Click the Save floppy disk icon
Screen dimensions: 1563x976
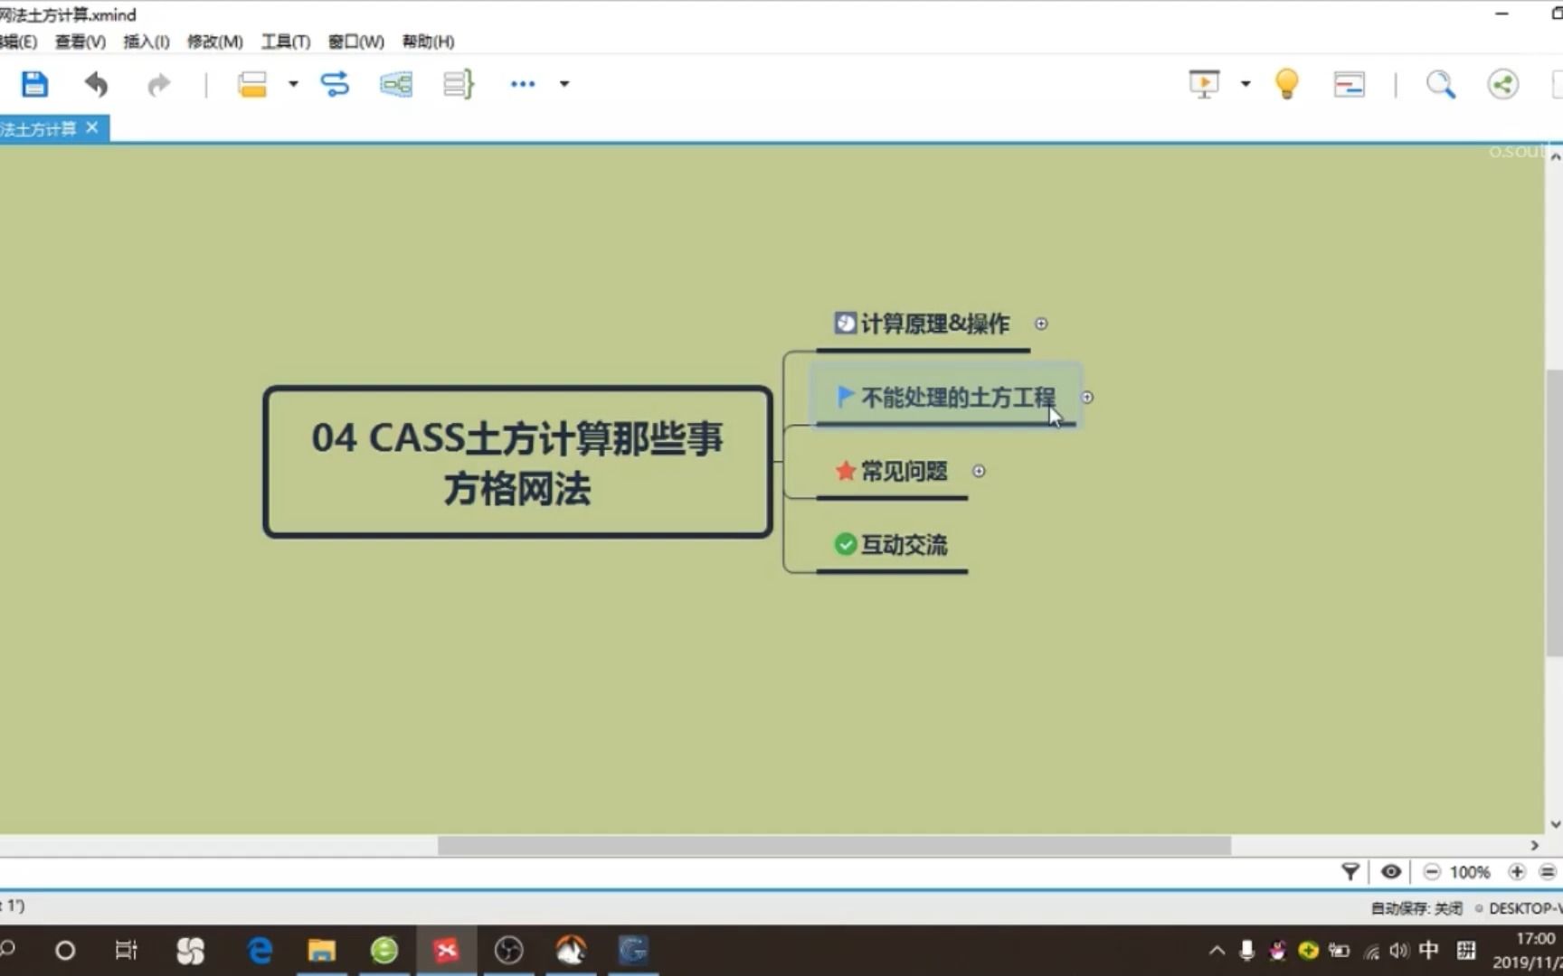point(34,84)
